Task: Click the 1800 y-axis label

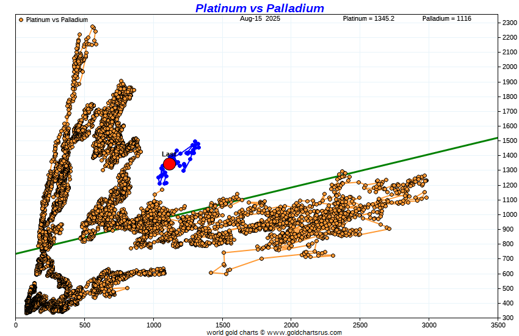Action: tap(509, 97)
